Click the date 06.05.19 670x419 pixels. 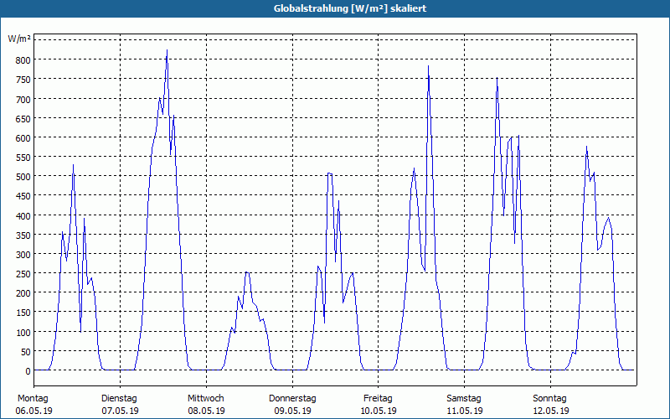(x=33, y=411)
